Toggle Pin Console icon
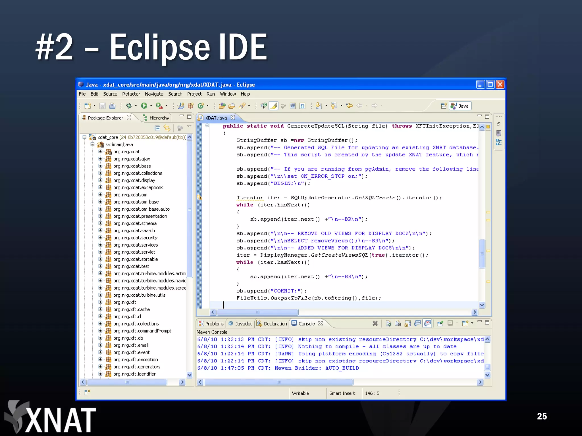Viewport: 582px width, 436px height. (x=440, y=323)
